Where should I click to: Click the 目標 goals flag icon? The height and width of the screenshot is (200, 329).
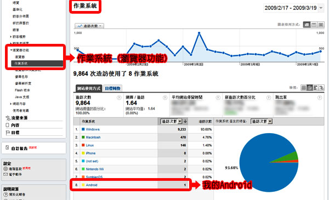(x=8, y=133)
